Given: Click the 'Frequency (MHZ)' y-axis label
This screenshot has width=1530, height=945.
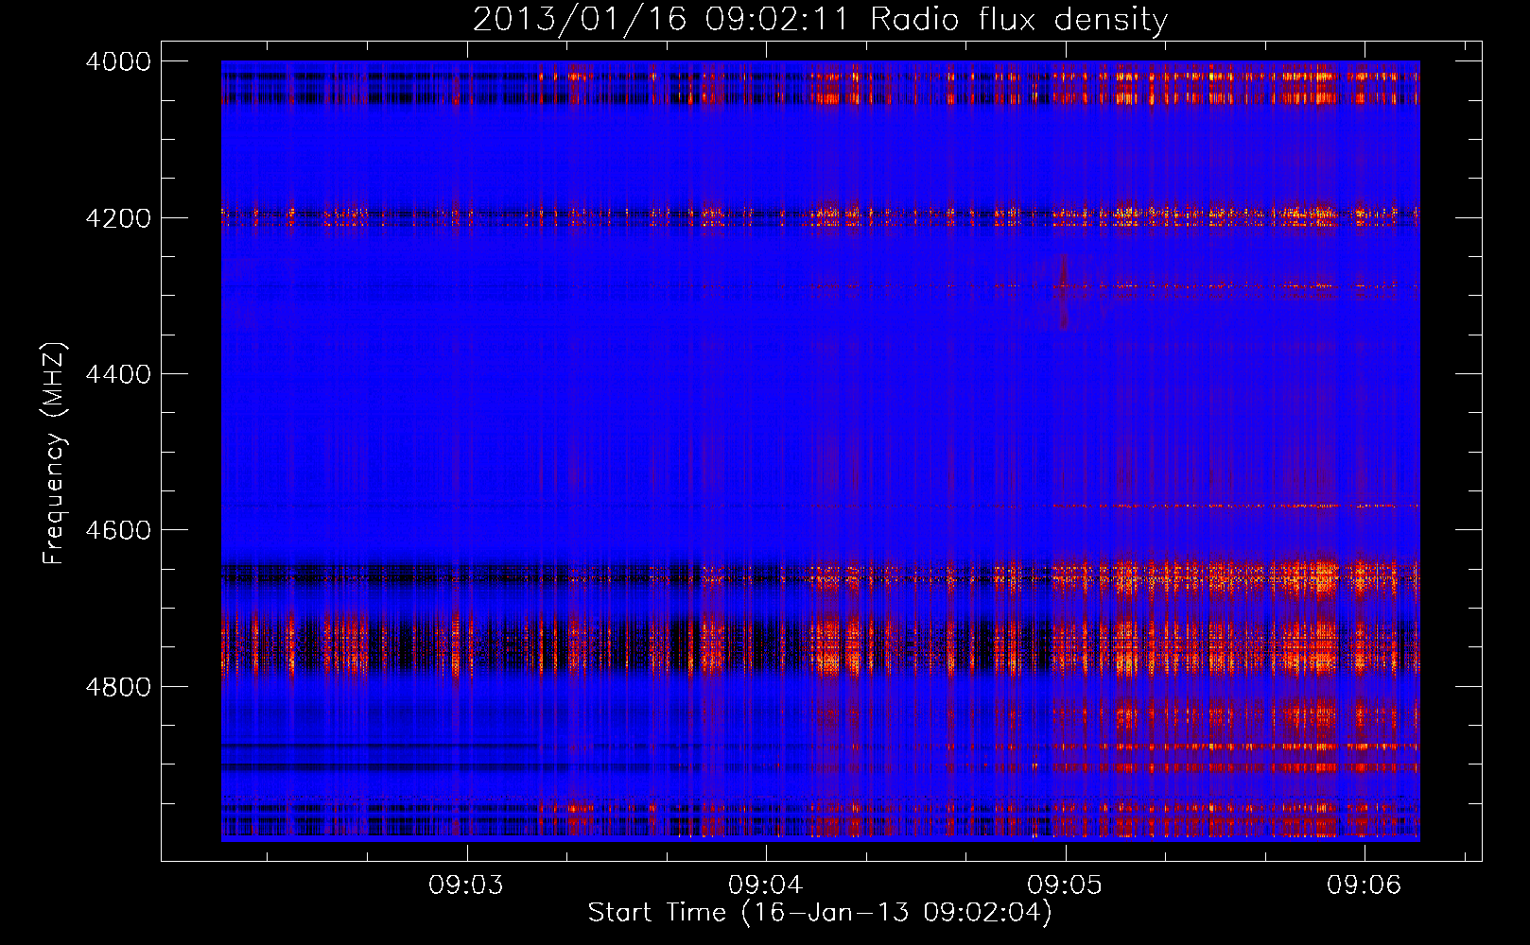Looking at the screenshot, I should pos(55,454).
